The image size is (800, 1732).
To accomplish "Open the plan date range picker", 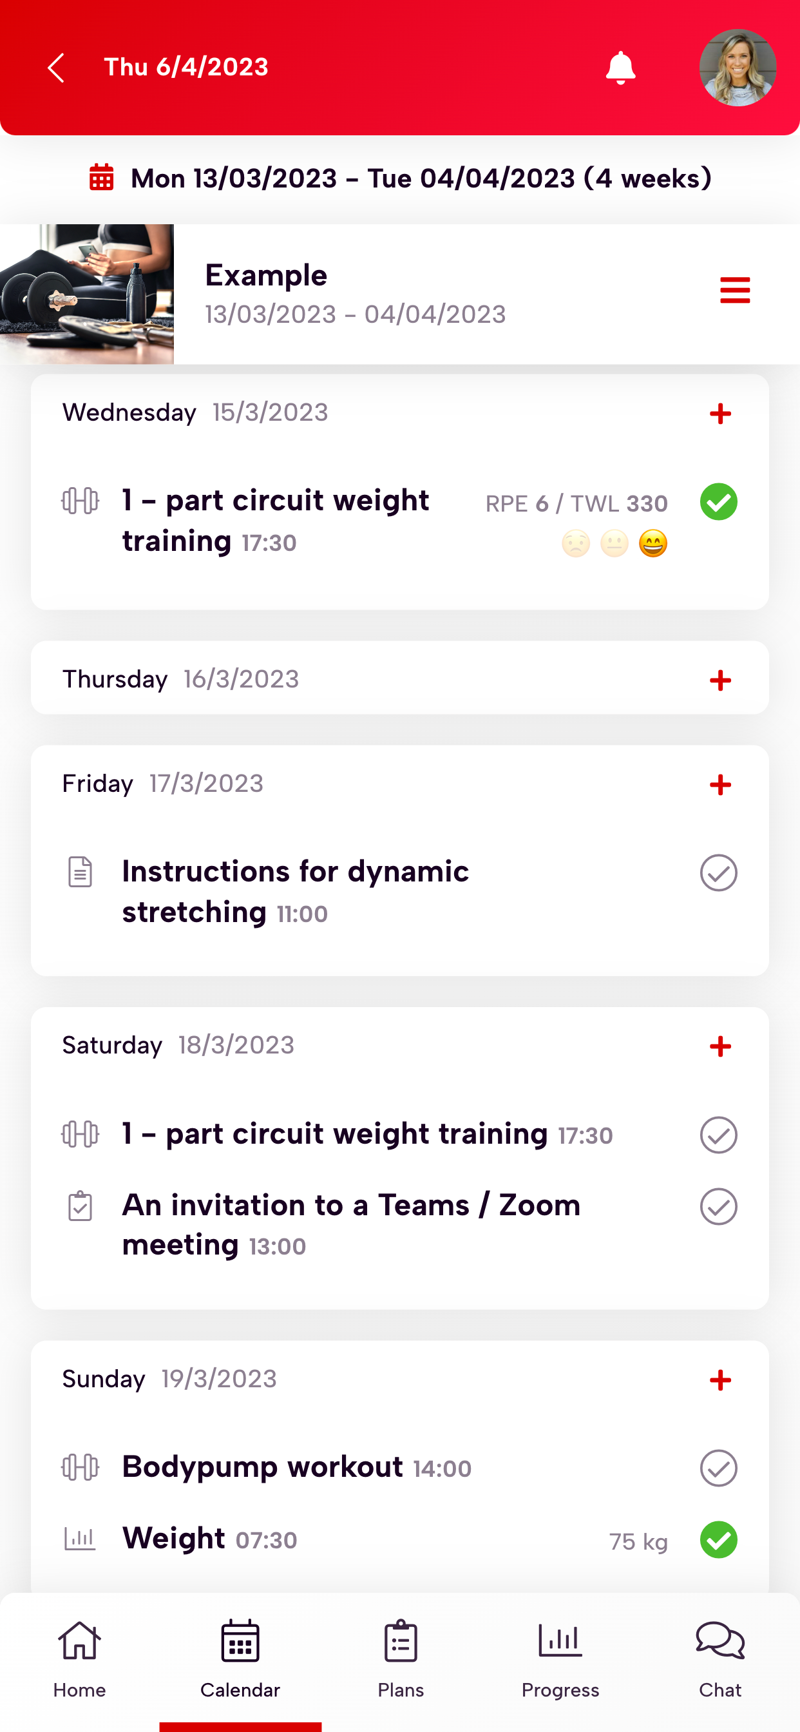I will tap(400, 179).
